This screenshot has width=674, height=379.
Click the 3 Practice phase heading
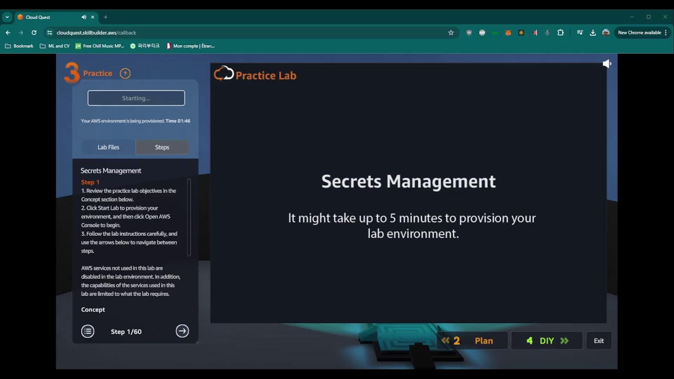(89, 73)
